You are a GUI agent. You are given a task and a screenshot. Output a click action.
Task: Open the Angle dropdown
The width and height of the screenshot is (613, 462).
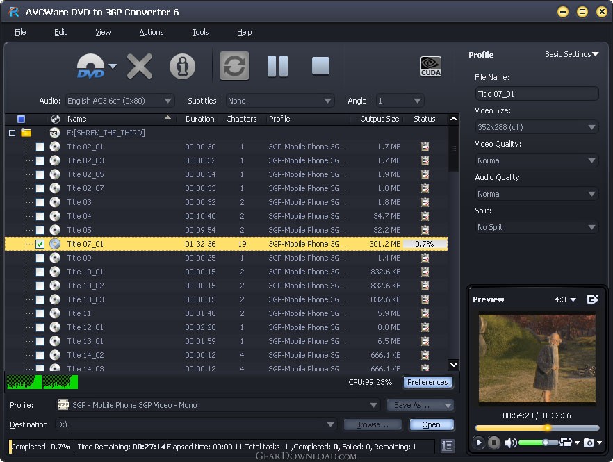point(400,101)
